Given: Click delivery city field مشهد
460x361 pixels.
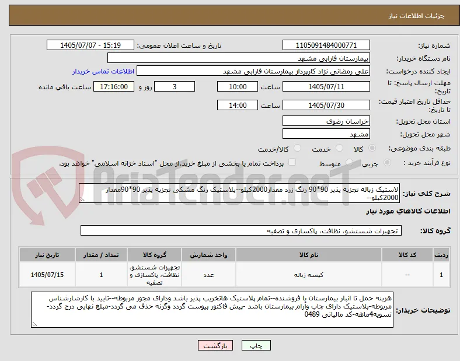Looking at the screenshot, I should point(326,134).
